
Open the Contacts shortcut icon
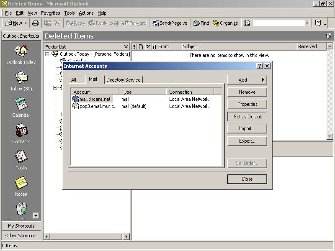click(21, 130)
